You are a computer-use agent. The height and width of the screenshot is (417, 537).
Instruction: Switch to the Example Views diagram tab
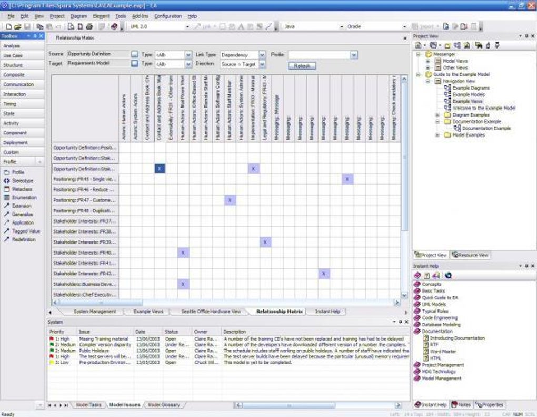(x=148, y=312)
